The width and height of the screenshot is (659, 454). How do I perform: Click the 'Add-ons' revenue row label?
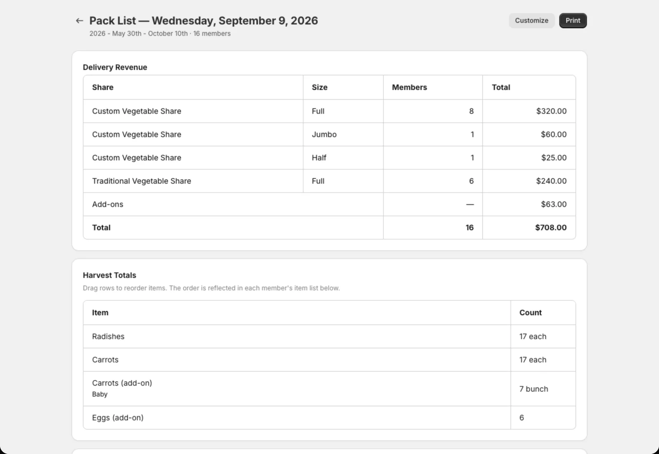(x=107, y=204)
